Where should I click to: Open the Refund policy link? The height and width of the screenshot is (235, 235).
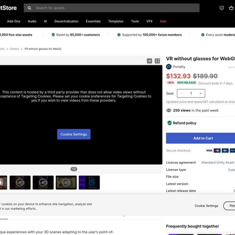tap(185, 123)
